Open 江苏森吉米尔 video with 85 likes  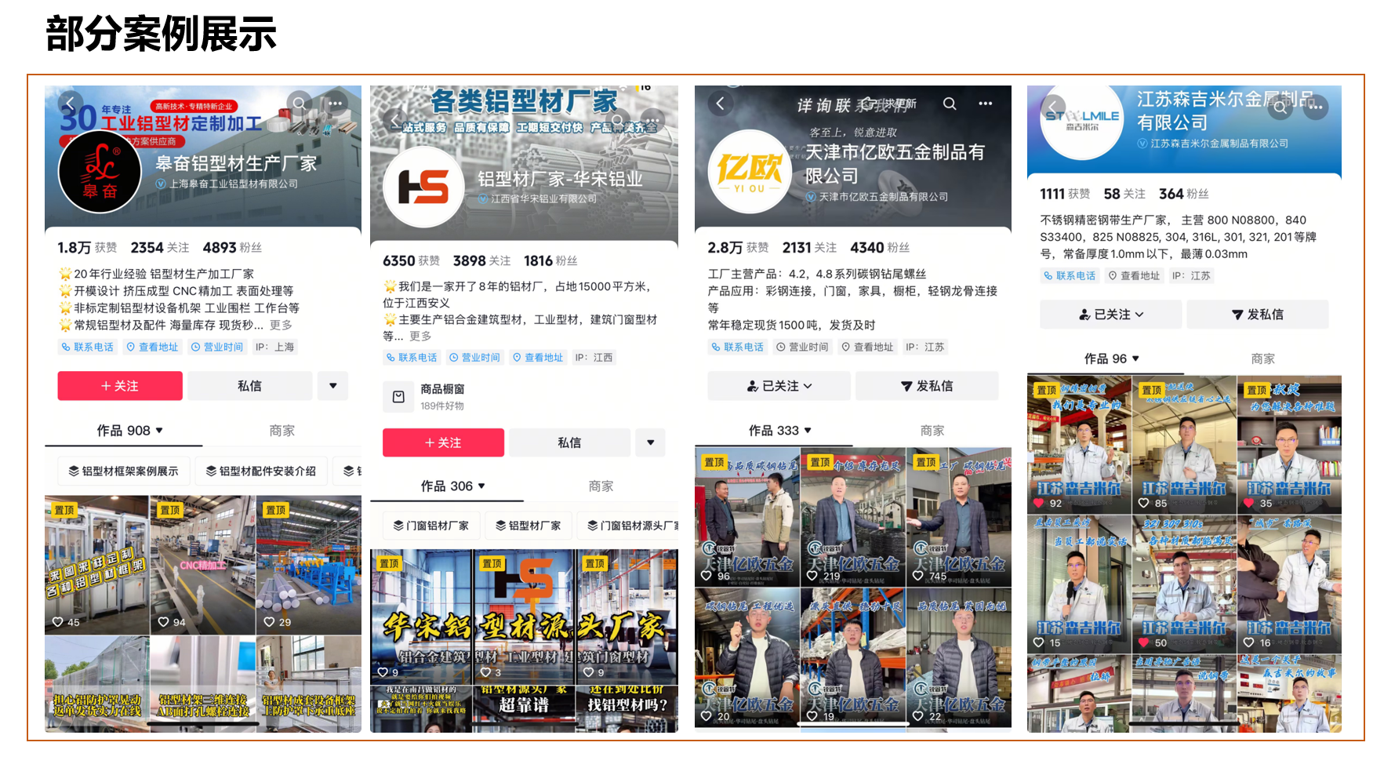tap(1184, 444)
